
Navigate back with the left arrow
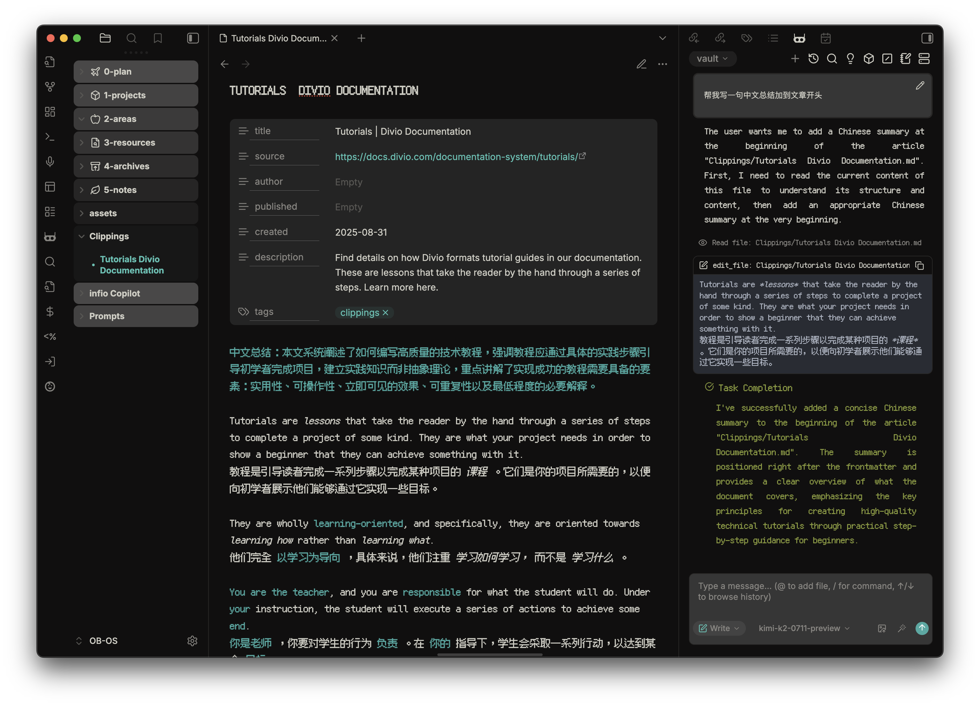(225, 64)
